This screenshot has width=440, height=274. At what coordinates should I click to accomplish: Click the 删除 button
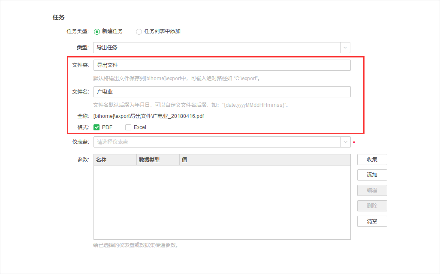372,206
